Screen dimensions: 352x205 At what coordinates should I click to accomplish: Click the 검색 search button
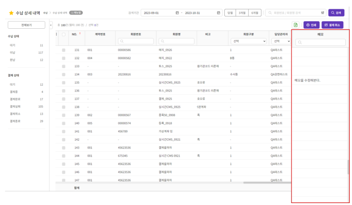click(x=336, y=13)
